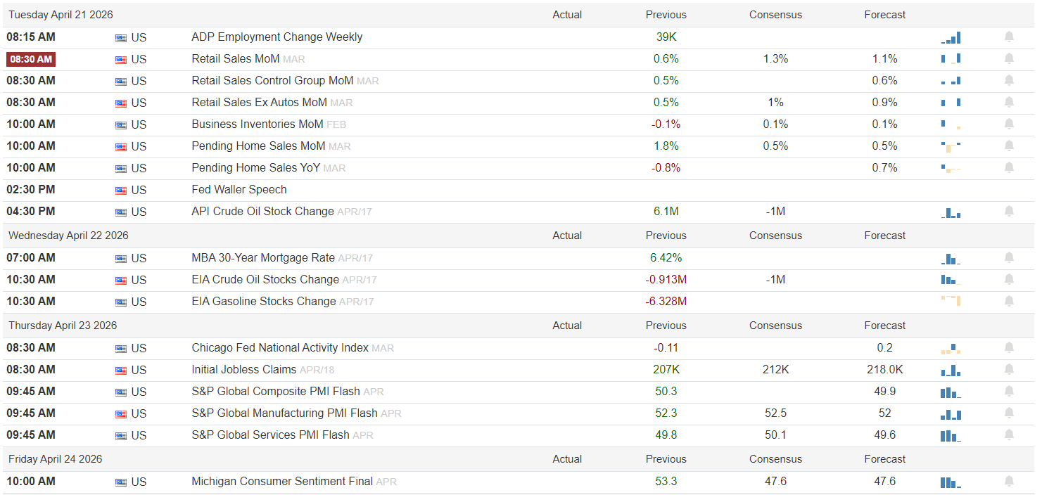Click the Tuesday April 21 2026 date header
Viewport: 1042px width, 495px height.
61,15
